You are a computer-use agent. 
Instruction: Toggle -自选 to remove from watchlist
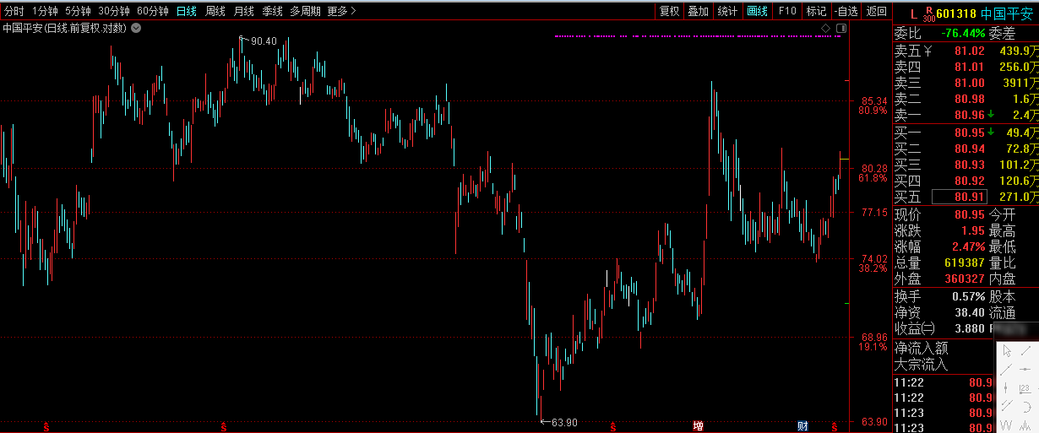click(846, 11)
